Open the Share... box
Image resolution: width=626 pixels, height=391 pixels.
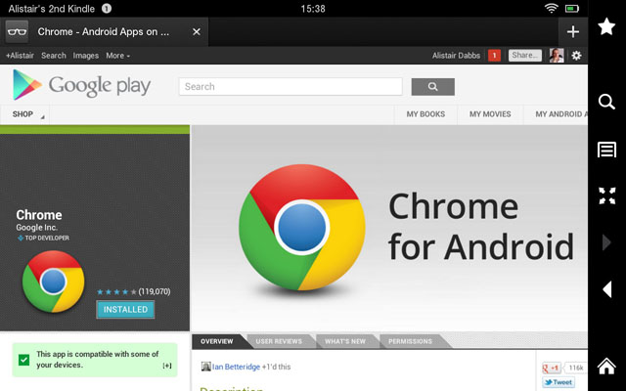pyautogui.click(x=525, y=56)
